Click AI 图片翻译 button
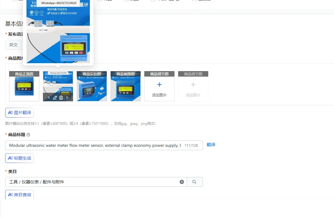The width and height of the screenshot is (334, 217). pyautogui.click(x=19, y=113)
